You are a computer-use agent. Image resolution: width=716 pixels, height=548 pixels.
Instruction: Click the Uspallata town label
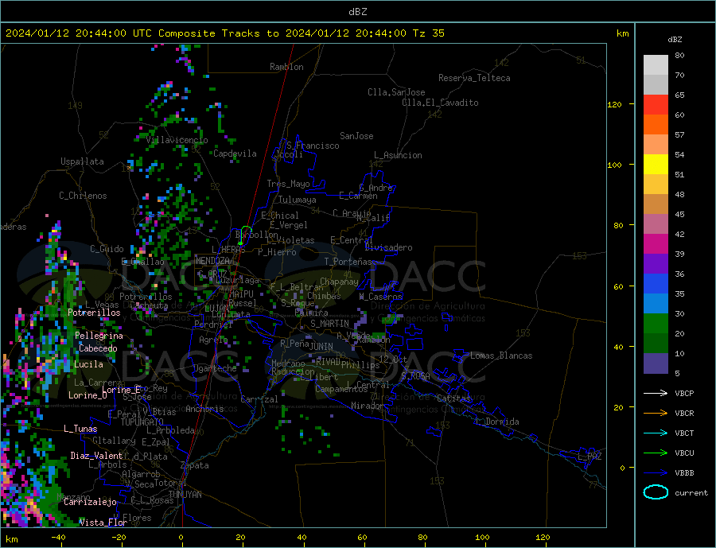[x=82, y=161]
